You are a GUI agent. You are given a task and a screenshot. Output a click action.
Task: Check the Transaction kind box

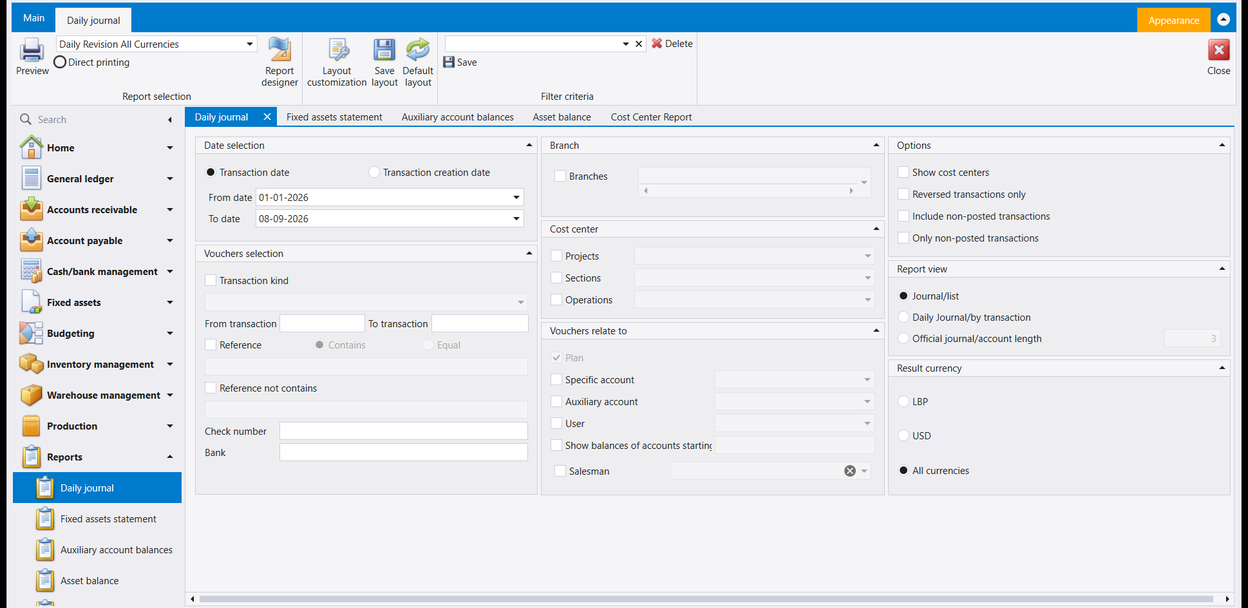pyautogui.click(x=211, y=280)
